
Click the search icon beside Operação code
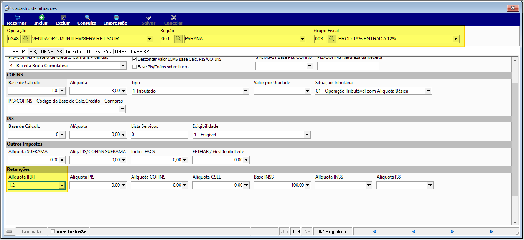[x=26, y=39]
